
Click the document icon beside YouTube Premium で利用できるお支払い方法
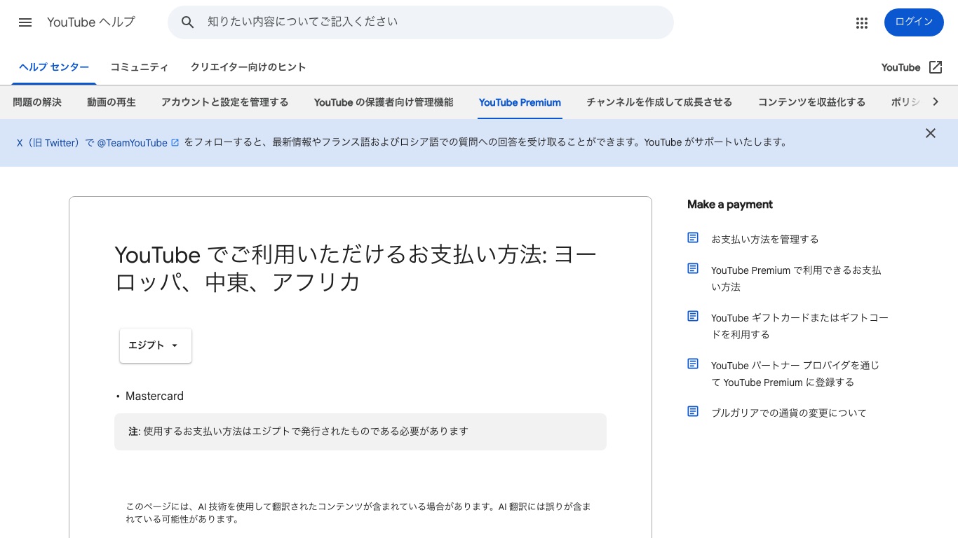(693, 268)
